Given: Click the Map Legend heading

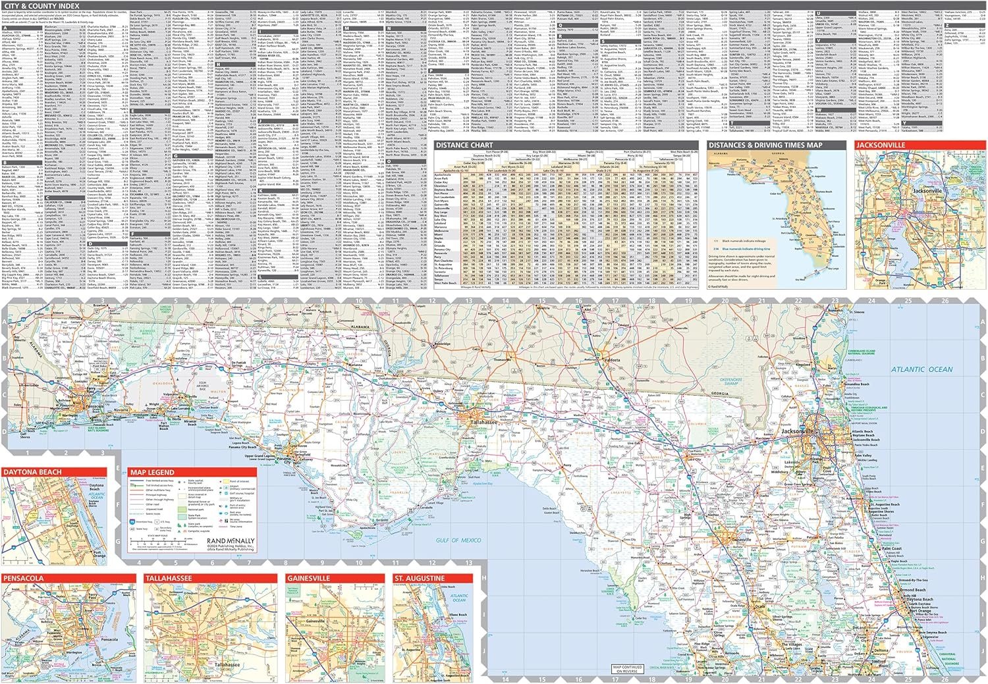Looking at the screenshot, I should point(152,472).
